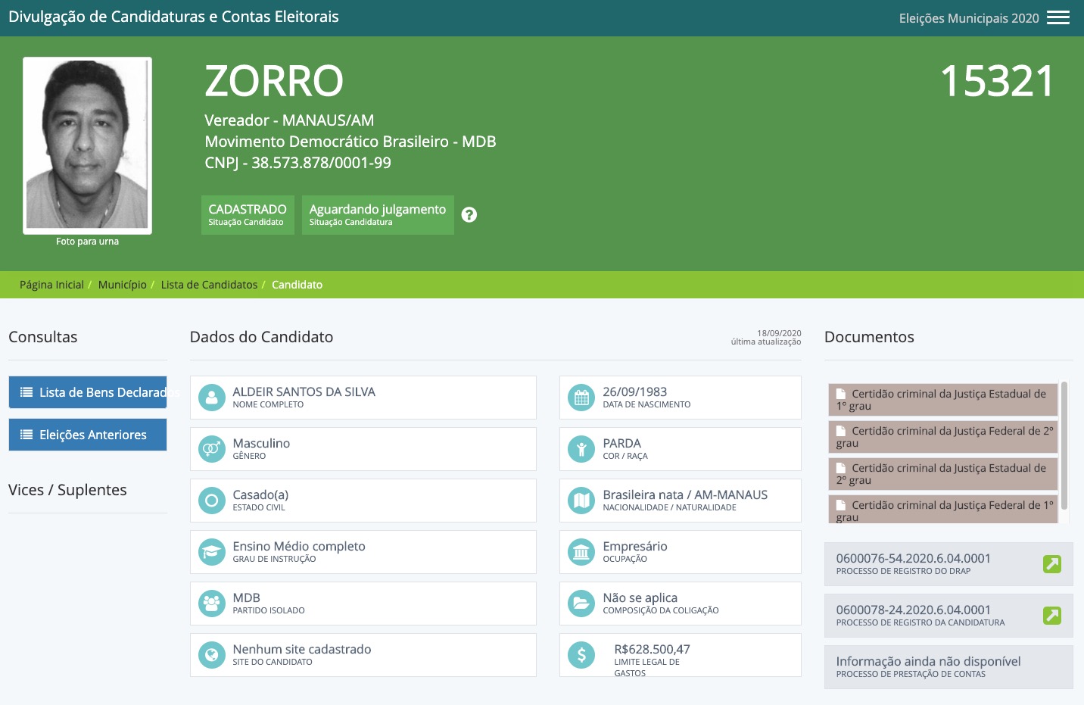Open the hamburger menu in top bar
The height and width of the screenshot is (705, 1084).
tap(1058, 17)
